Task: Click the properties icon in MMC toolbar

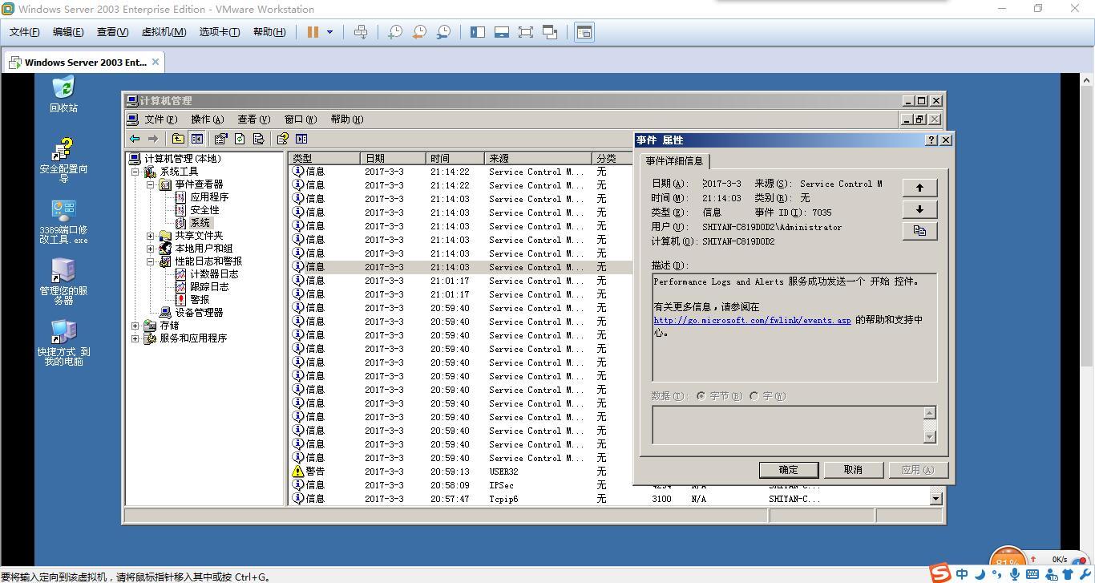Action: tap(220, 139)
